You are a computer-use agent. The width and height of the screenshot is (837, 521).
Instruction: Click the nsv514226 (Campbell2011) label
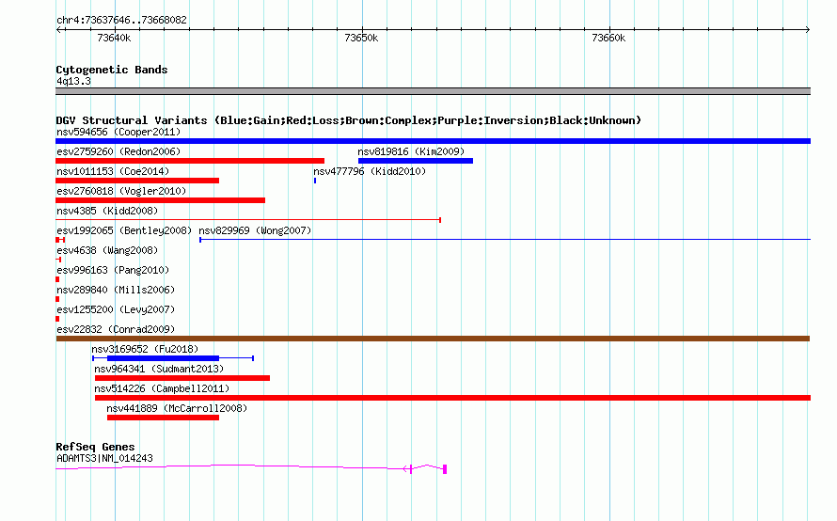coord(162,388)
